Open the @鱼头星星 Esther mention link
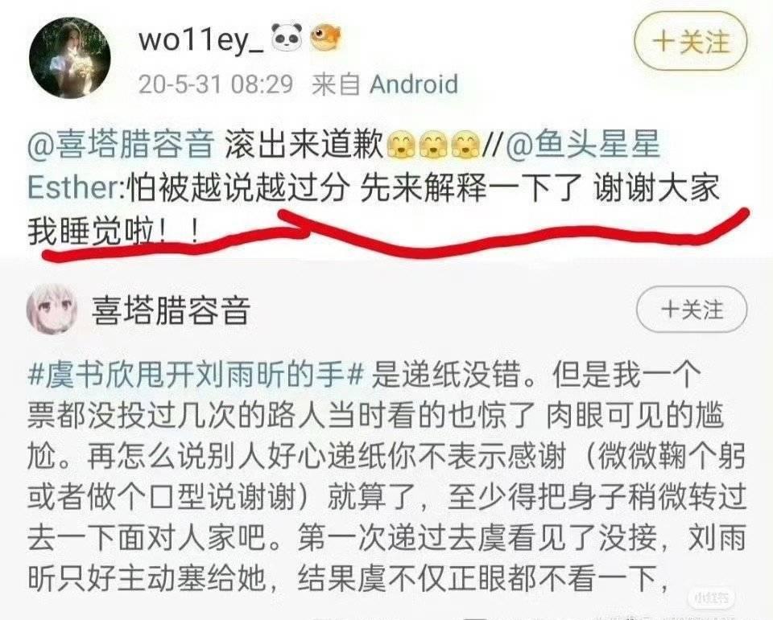 coord(344,167)
